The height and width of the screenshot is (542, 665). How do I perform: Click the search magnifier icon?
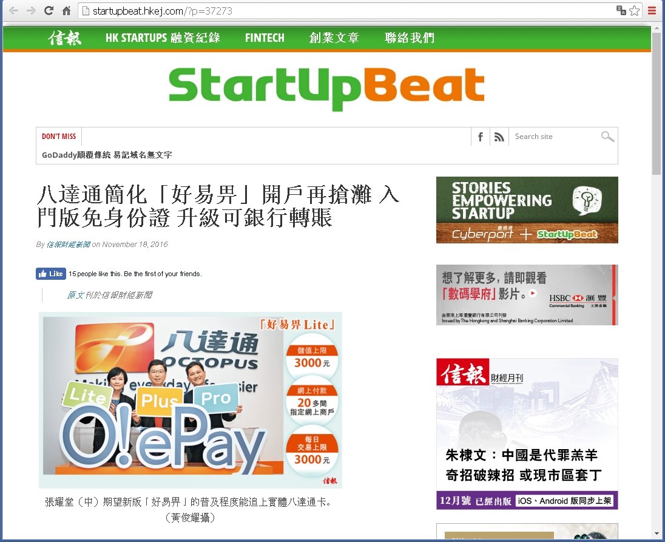(x=607, y=137)
